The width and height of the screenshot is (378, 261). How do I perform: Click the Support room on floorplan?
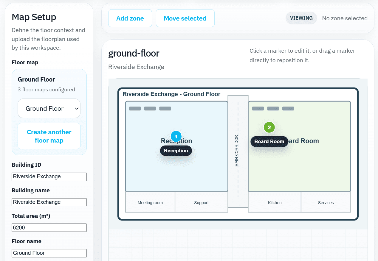click(201, 202)
